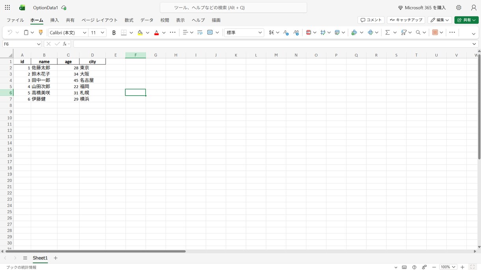The width and height of the screenshot is (481, 270).
Task: Click ブックの統計情報 in status bar
Action: pyautogui.click(x=21, y=267)
